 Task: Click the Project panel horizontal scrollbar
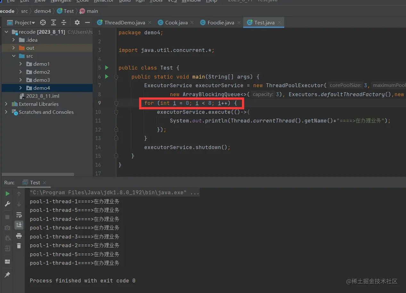pos(38,174)
